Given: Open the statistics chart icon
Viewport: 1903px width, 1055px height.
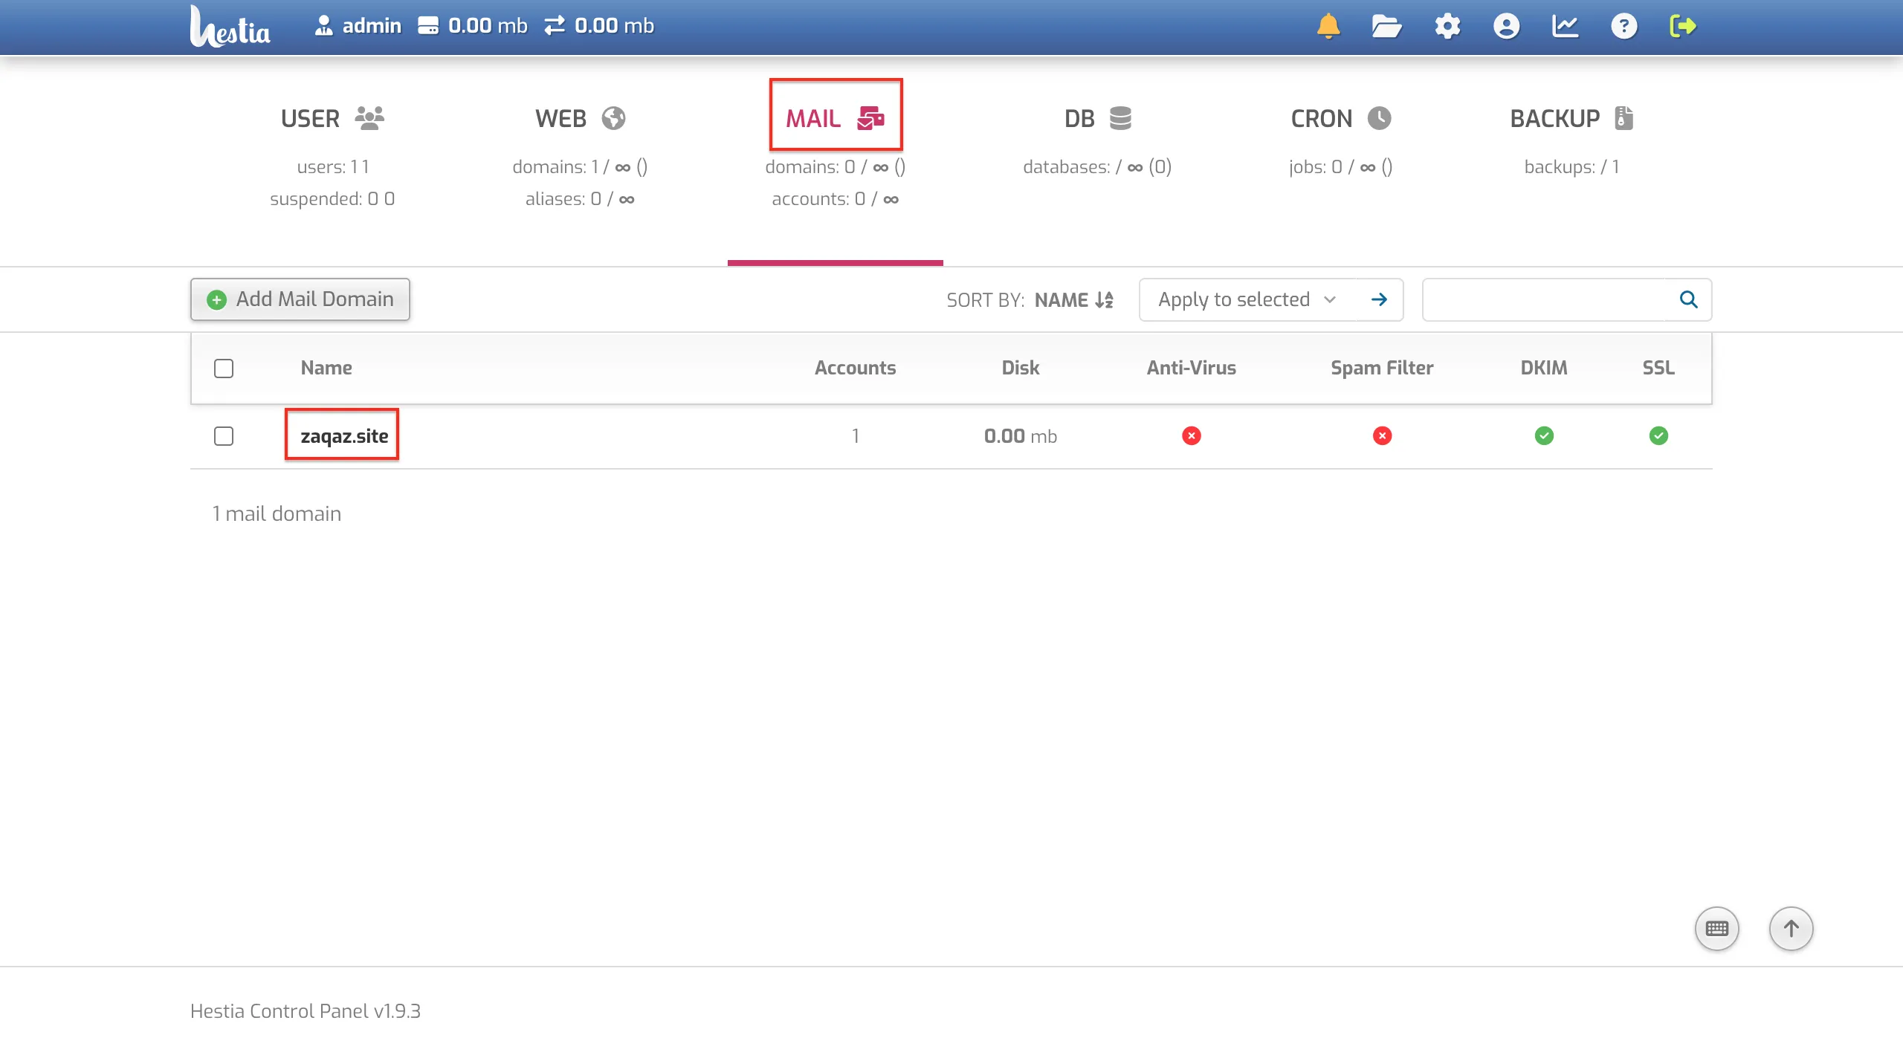Looking at the screenshot, I should click(x=1565, y=26).
